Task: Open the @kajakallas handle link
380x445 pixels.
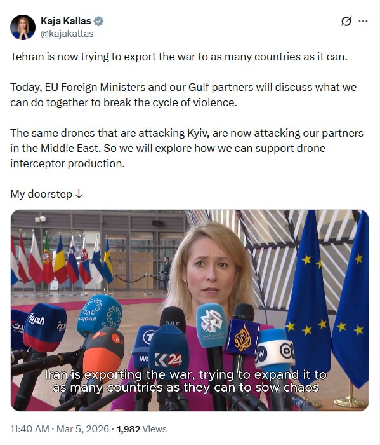Action: click(67, 34)
